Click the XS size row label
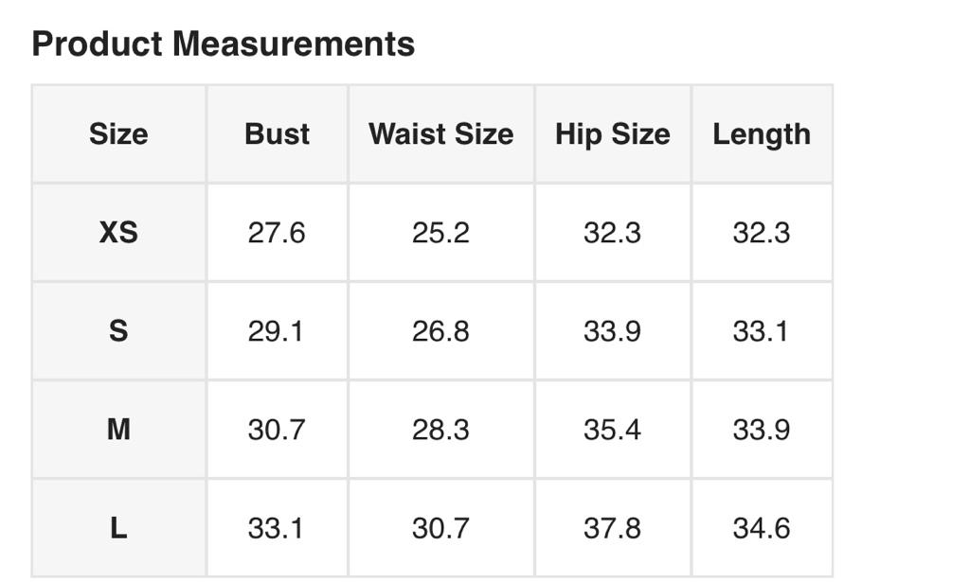The image size is (970, 582). tap(118, 233)
